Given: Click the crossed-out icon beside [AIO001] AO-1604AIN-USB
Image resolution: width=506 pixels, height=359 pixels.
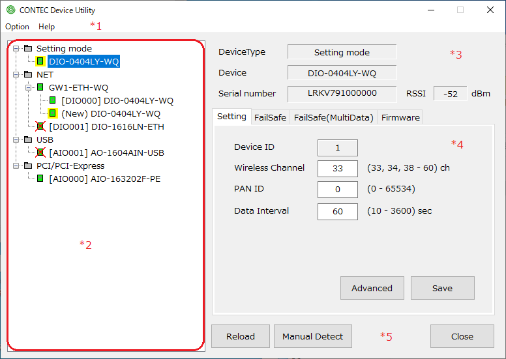Looking at the screenshot, I should [x=40, y=152].
